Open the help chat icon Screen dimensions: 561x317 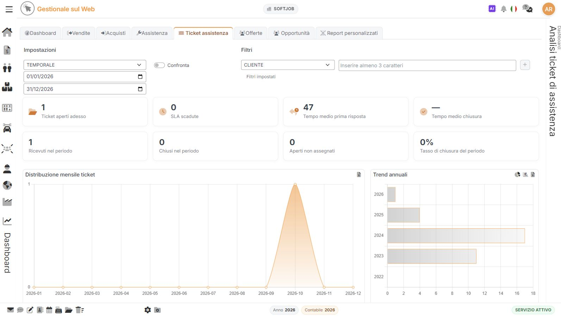528,9
